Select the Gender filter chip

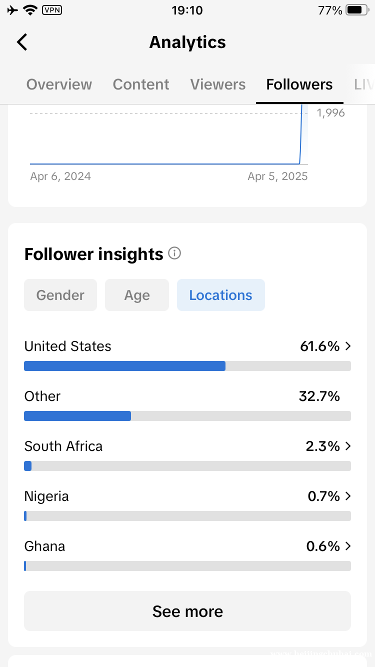60,295
